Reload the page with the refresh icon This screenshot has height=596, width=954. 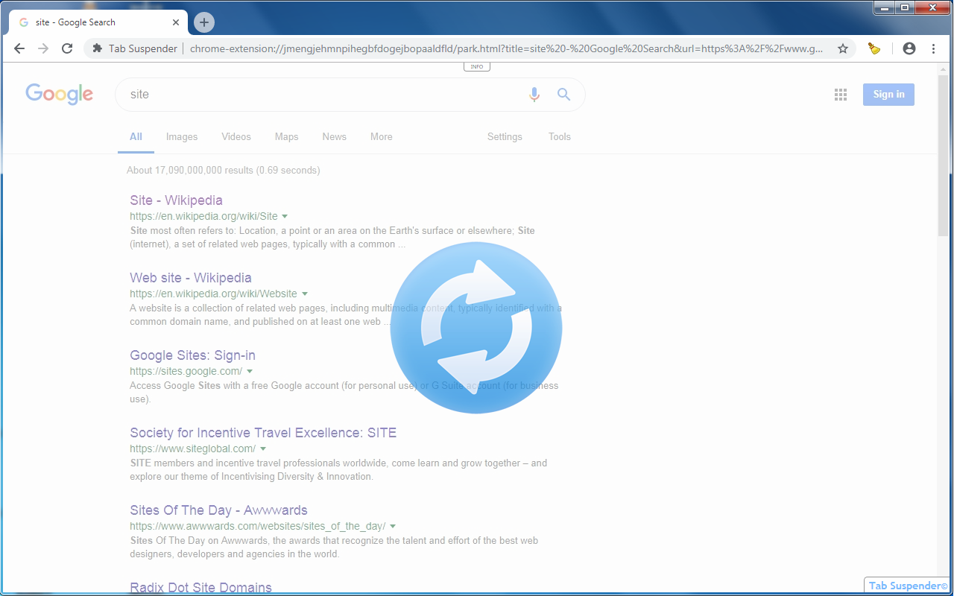click(x=67, y=48)
